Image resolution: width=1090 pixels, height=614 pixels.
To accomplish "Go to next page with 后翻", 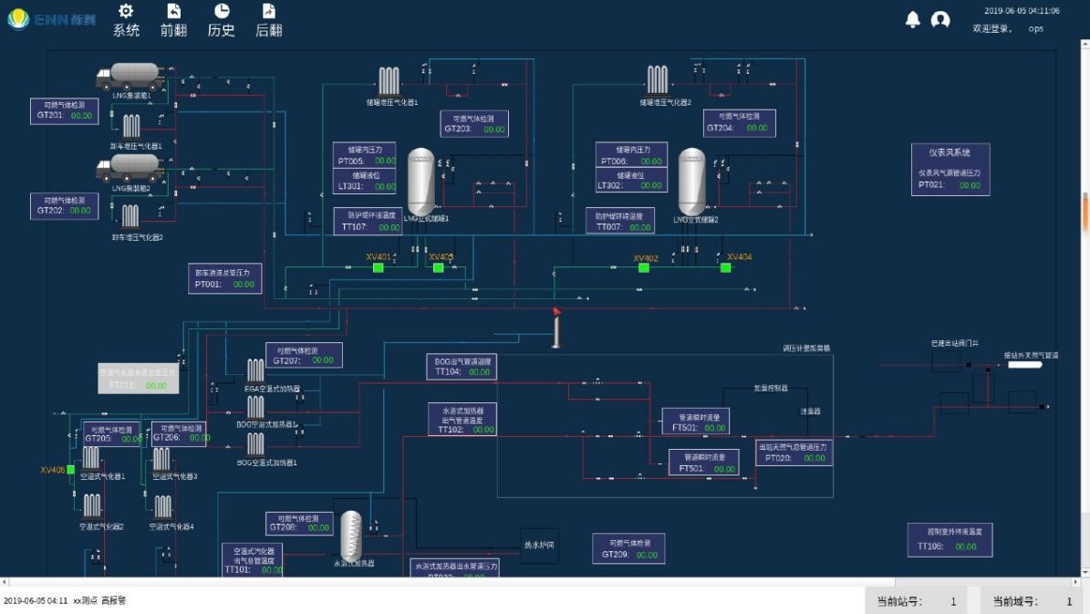I will coord(269,20).
